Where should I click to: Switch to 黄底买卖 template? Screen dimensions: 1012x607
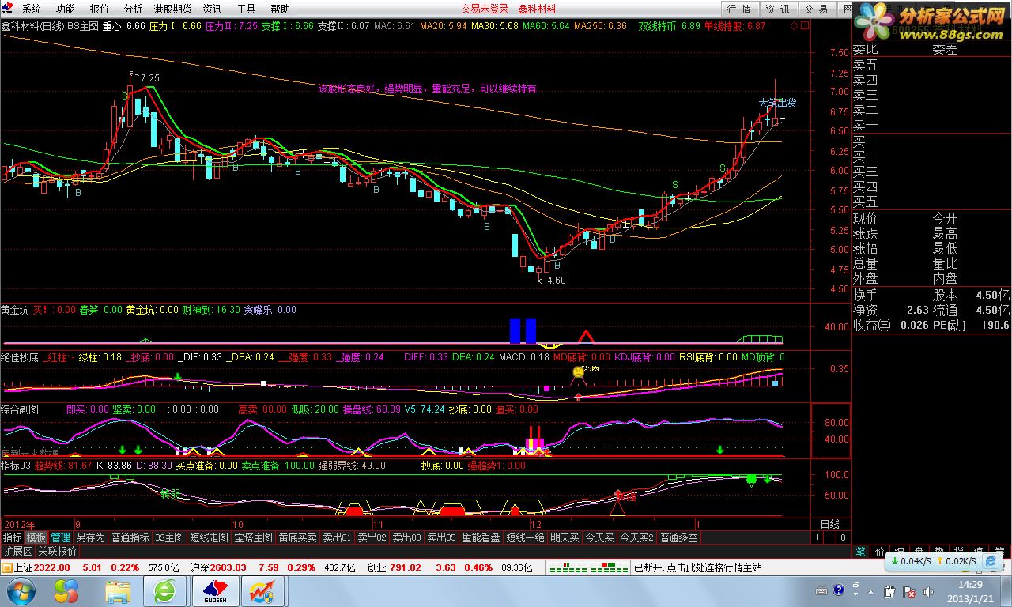point(298,537)
